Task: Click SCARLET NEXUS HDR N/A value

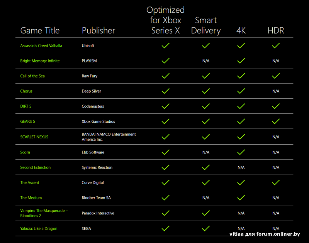Action: click(x=276, y=137)
